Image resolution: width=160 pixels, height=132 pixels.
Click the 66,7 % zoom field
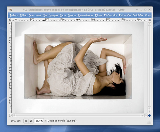(x=39, y=121)
